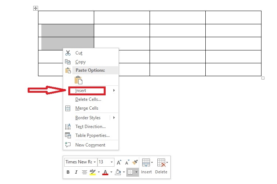Screen dimensions: 277x184
Task: Click the Merge Cells icon
Action: point(68,108)
